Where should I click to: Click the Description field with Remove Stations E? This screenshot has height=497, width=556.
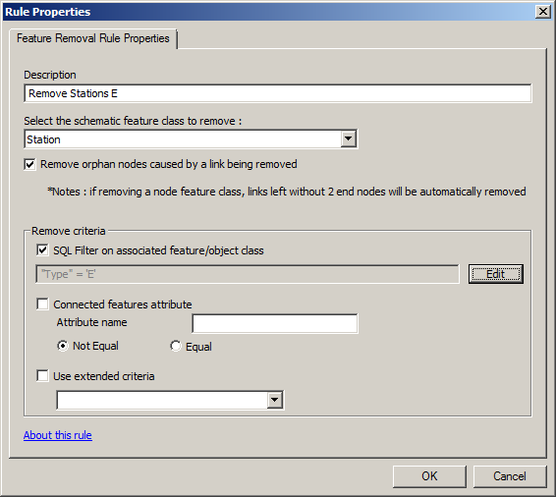click(278, 93)
